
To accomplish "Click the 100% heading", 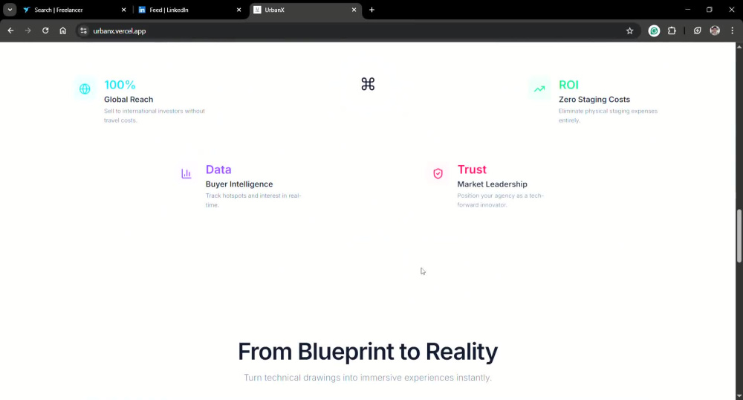I will (120, 85).
